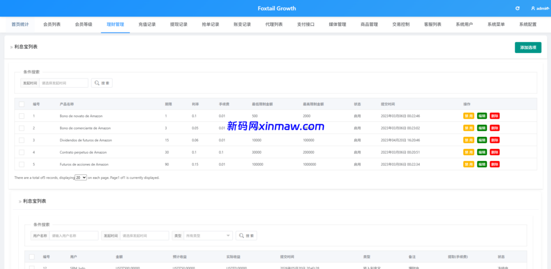The height and width of the screenshot is (269, 551).
Task: Click the 发起时间 date field in top search
Action: point(63,83)
